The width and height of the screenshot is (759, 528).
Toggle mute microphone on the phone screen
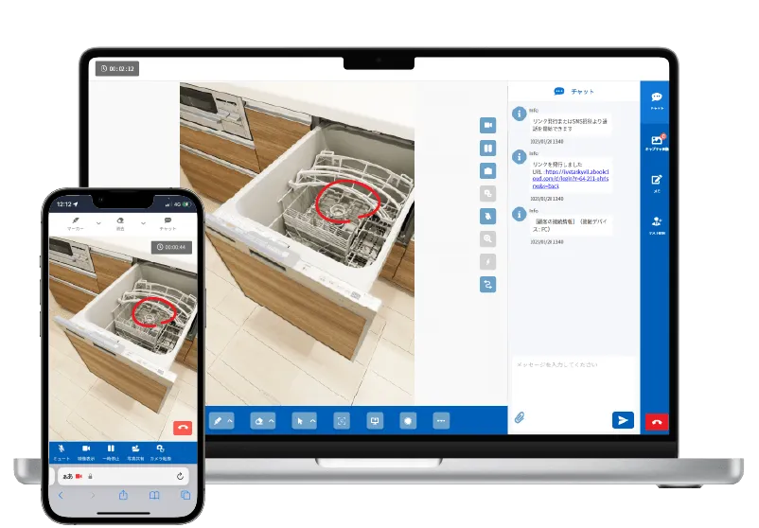tap(61, 450)
